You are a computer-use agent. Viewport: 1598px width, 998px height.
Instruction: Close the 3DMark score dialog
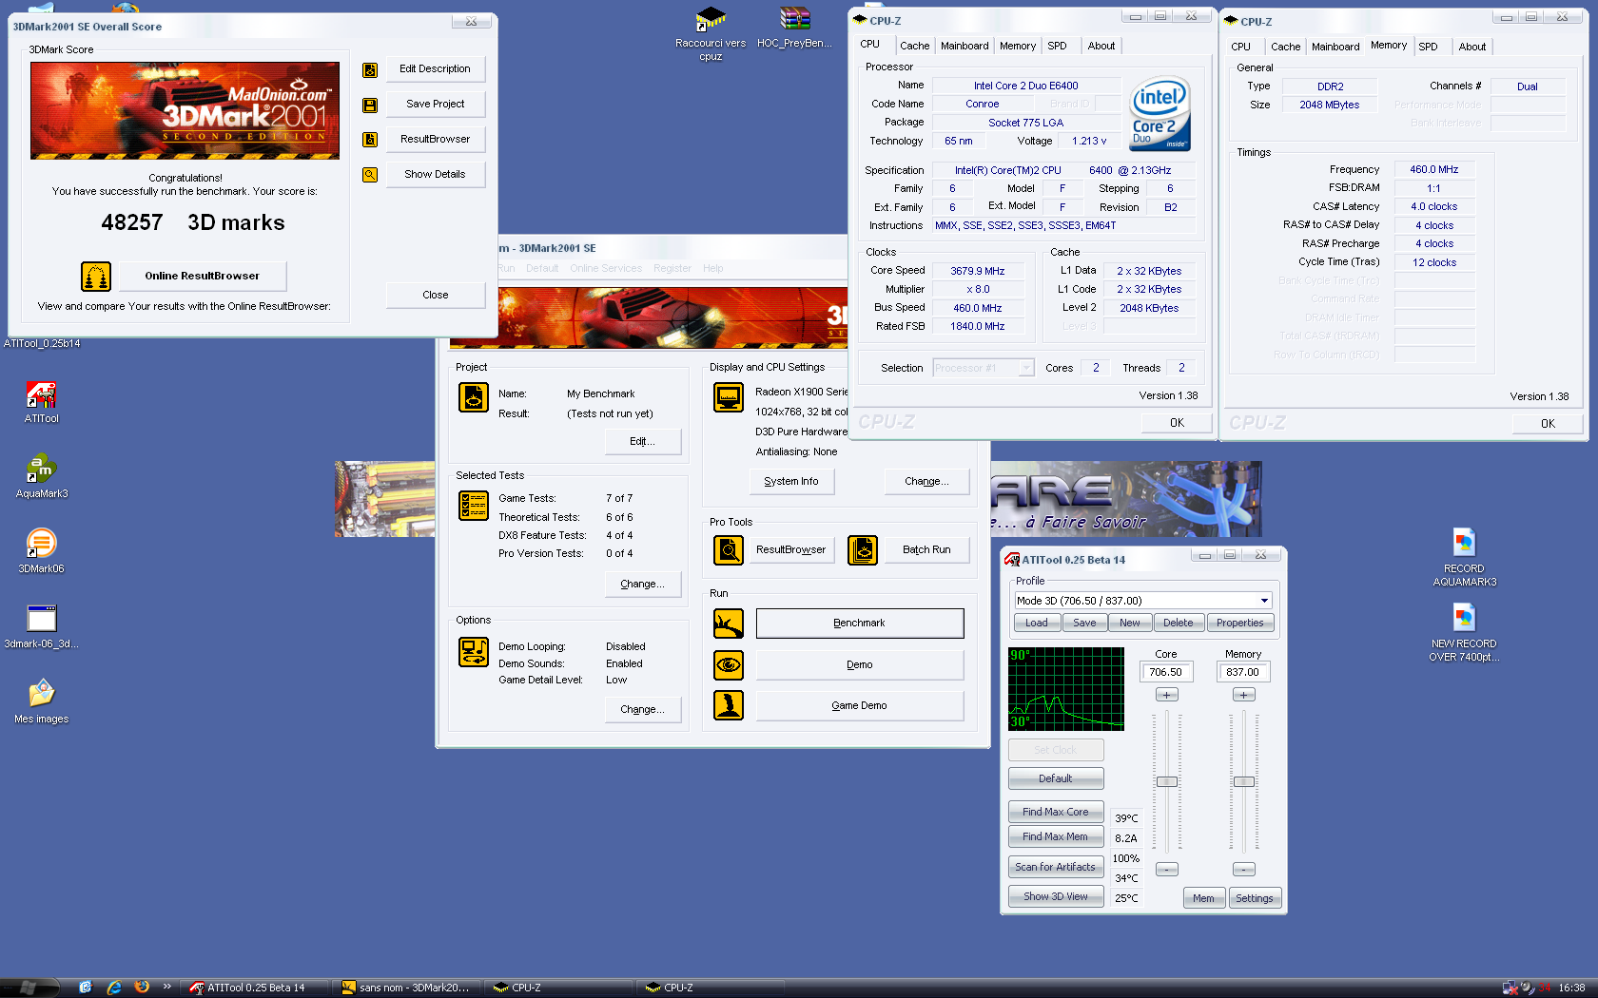click(x=435, y=296)
